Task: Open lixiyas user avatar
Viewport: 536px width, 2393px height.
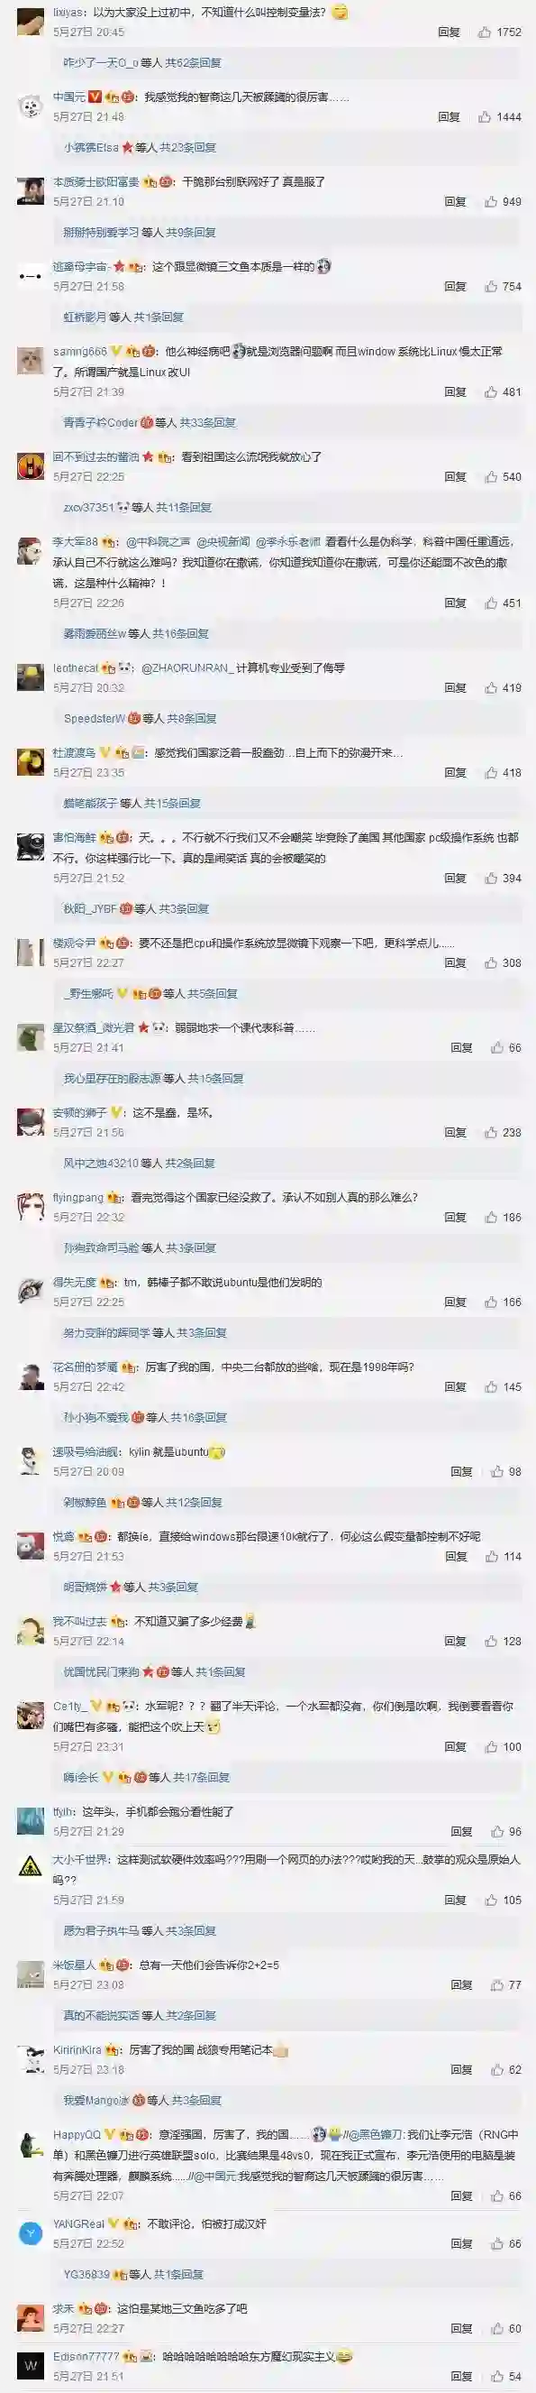Action: tap(31, 22)
